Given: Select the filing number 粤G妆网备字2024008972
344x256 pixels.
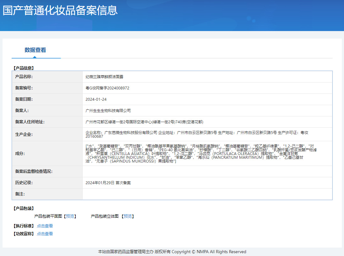Looking at the screenshot, I should 107,88.
